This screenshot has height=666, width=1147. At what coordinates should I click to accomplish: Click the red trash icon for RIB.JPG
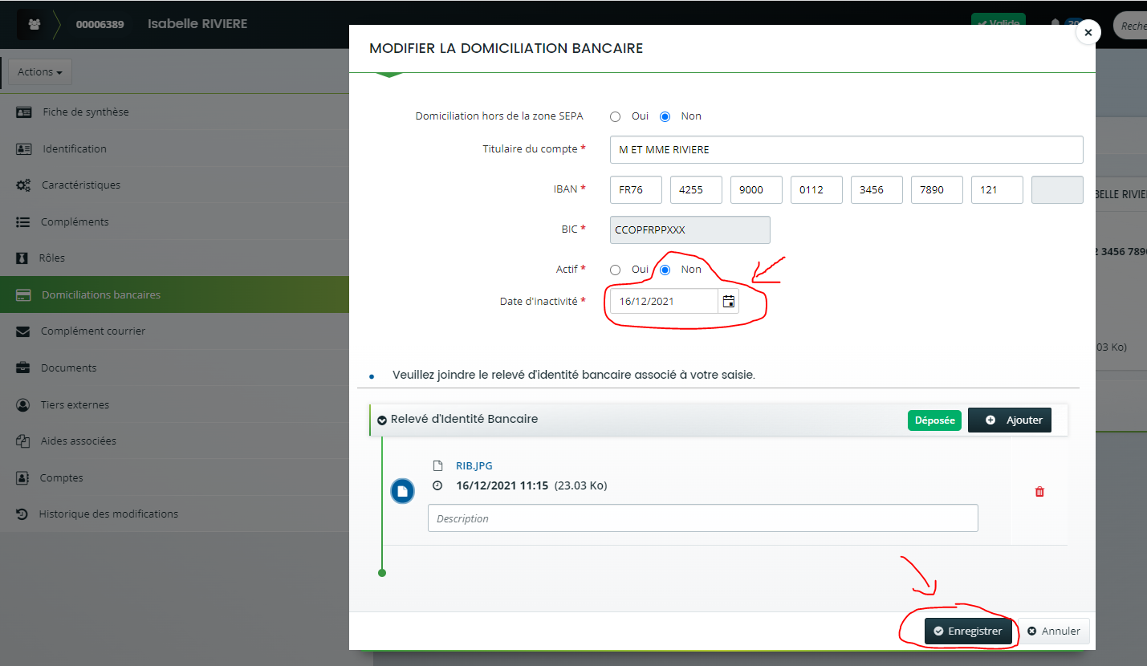pos(1039,491)
